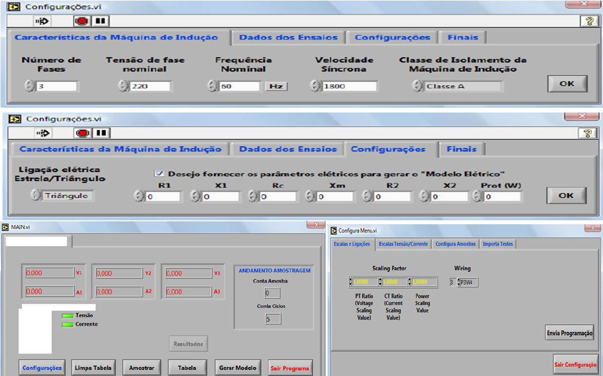Switch to Finais tab in upper Configurações.vi window
This screenshot has height=376, width=603.
pos(463,37)
